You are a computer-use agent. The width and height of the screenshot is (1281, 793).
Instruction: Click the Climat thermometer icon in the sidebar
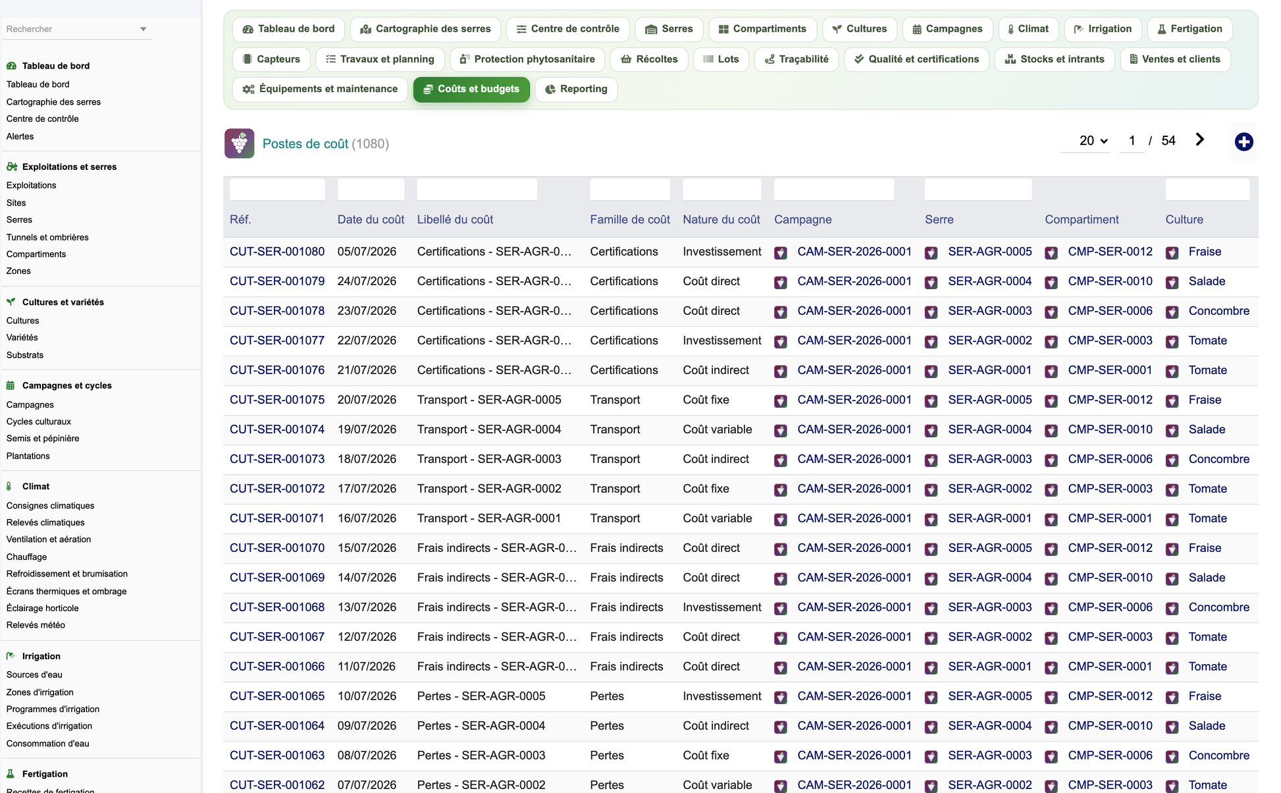click(9, 486)
